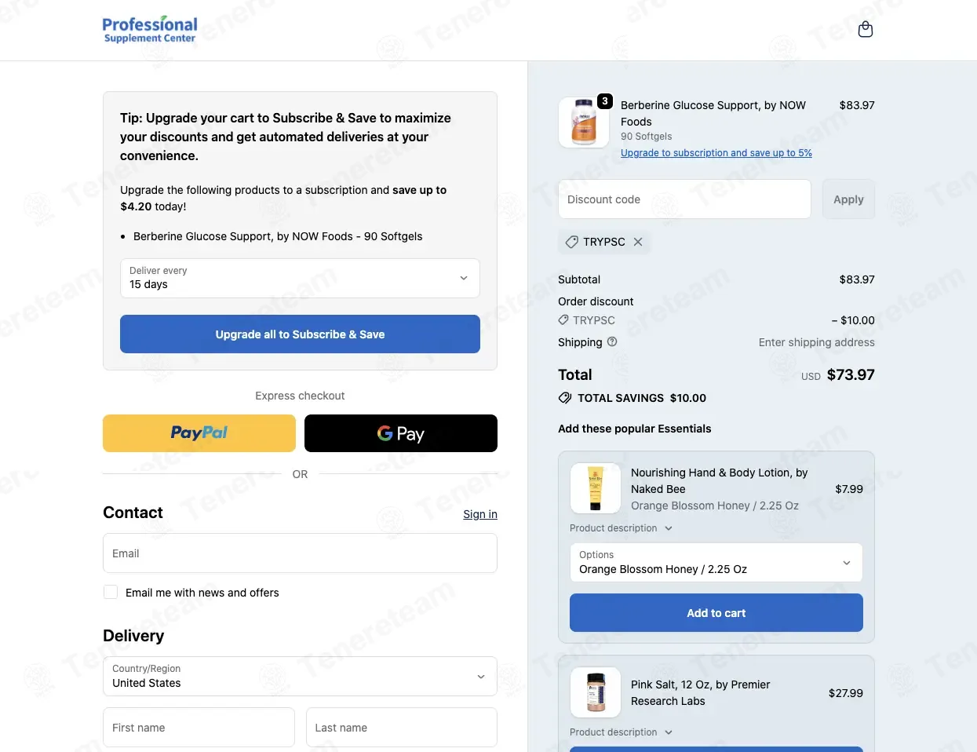This screenshot has height=752, width=977.
Task: Open the Orange Blossom Honey options dropdown
Action: click(716, 562)
